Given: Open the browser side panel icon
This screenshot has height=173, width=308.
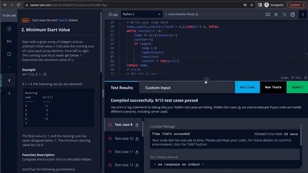Looking at the screenshot, I should (x=260, y=5).
